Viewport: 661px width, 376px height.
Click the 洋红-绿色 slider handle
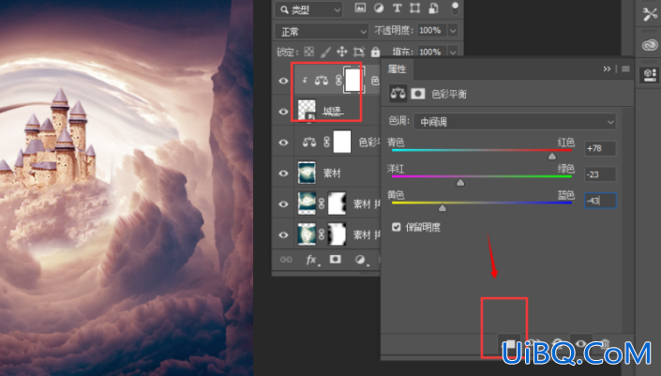[x=460, y=183]
